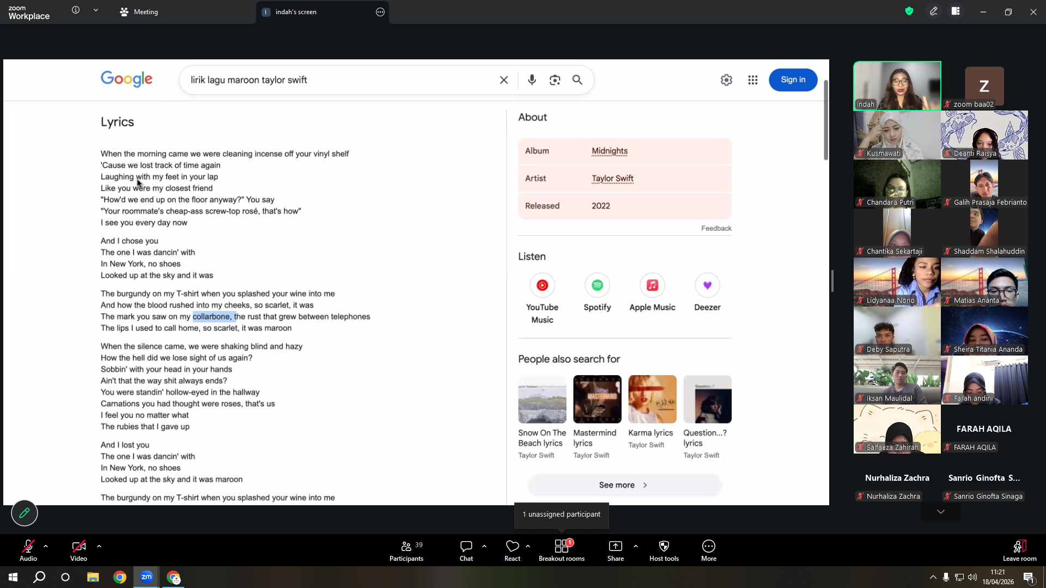1046x588 pixels.
Task: Start screen Share
Action: (616, 550)
